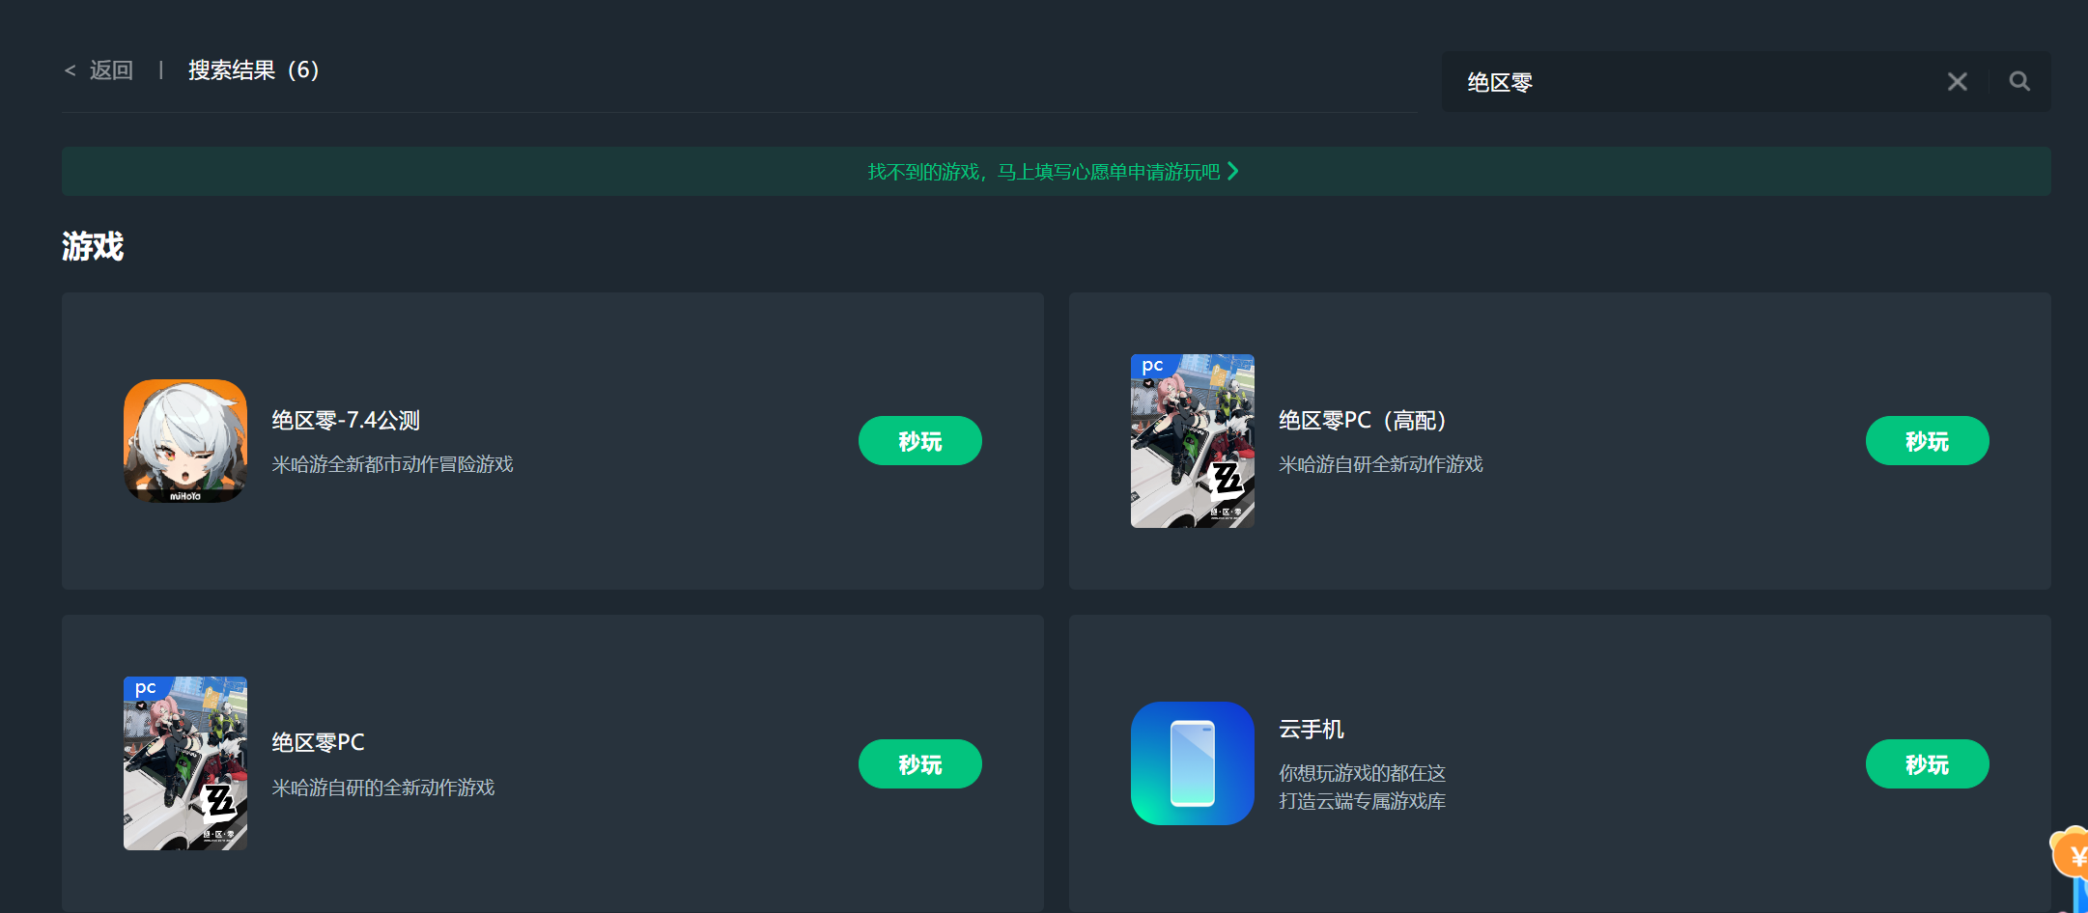The image size is (2088, 913).
Task: Open the 云手机 phone icon
Action: 1193,763
